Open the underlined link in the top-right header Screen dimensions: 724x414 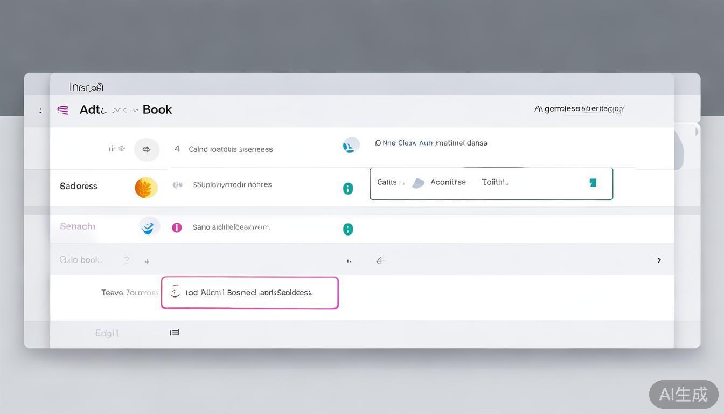tap(579, 109)
